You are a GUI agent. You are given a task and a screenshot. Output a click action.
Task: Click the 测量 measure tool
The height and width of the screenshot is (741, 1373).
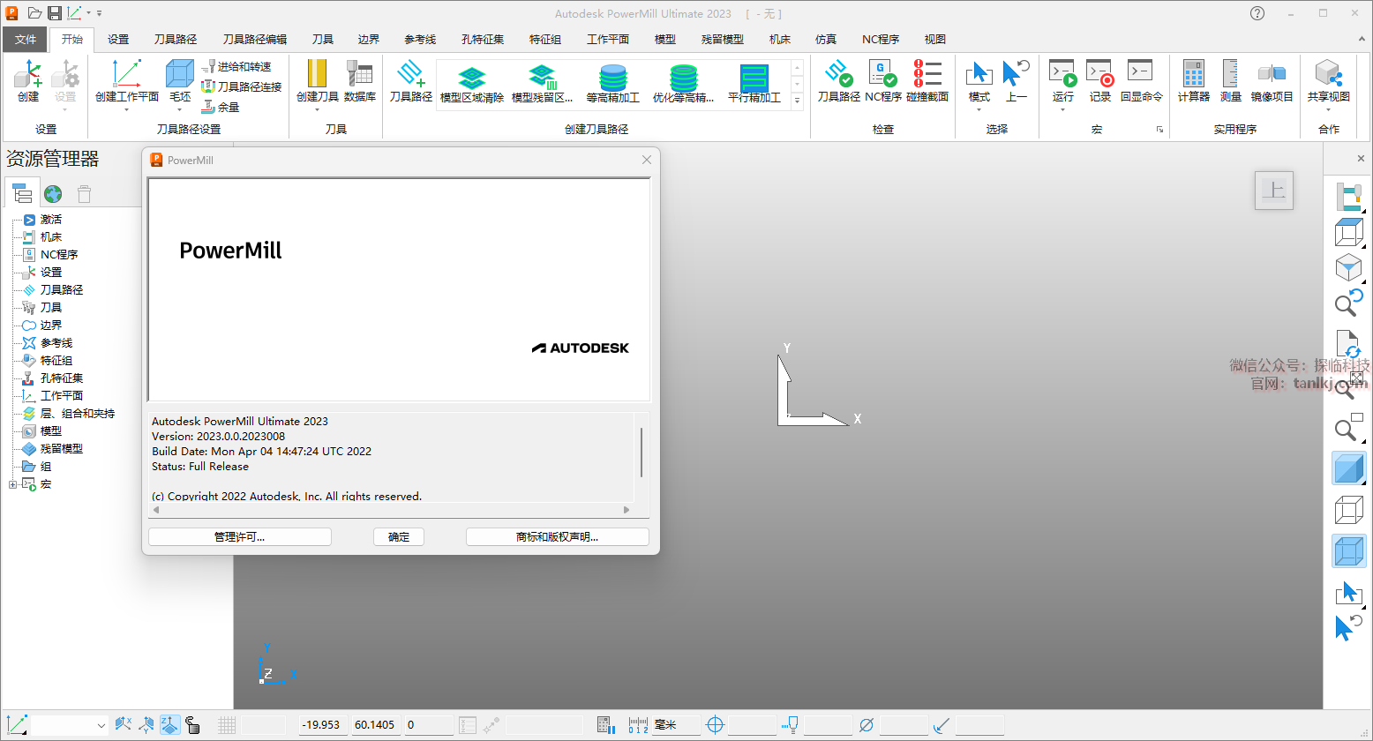1230,81
